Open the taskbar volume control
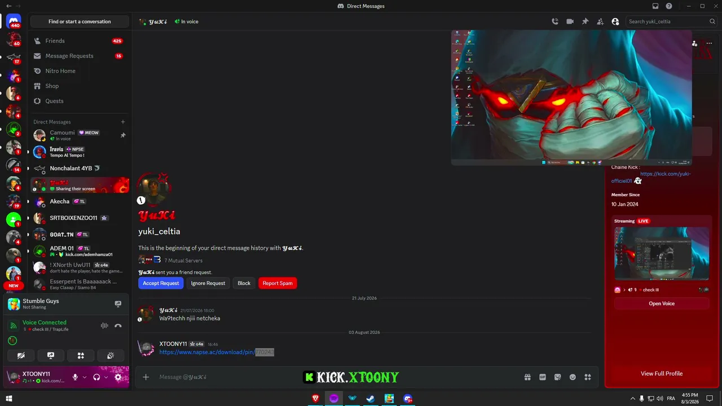The height and width of the screenshot is (406, 722). (x=660, y=399)
